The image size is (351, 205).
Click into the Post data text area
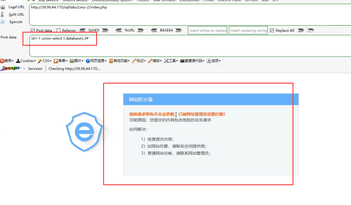tap(190, 46)
